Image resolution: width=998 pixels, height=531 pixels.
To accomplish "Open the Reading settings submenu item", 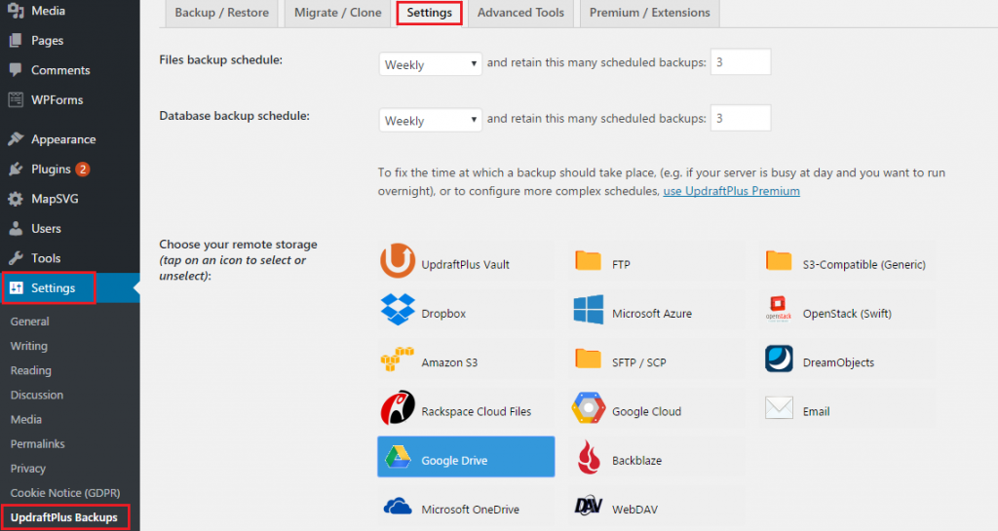I will (x=30, y=370).
